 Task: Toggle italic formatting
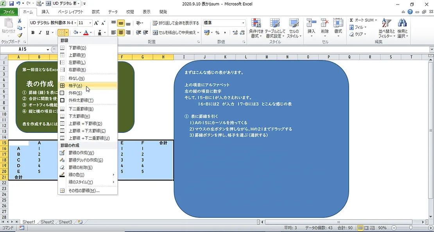pos(40,33)
